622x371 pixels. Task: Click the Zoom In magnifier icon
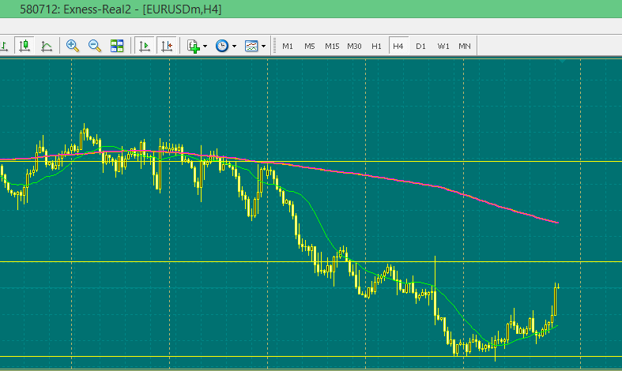73,46
